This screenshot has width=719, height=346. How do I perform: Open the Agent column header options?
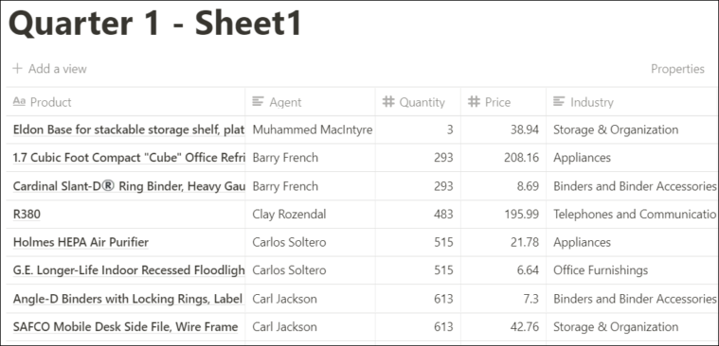311,101
